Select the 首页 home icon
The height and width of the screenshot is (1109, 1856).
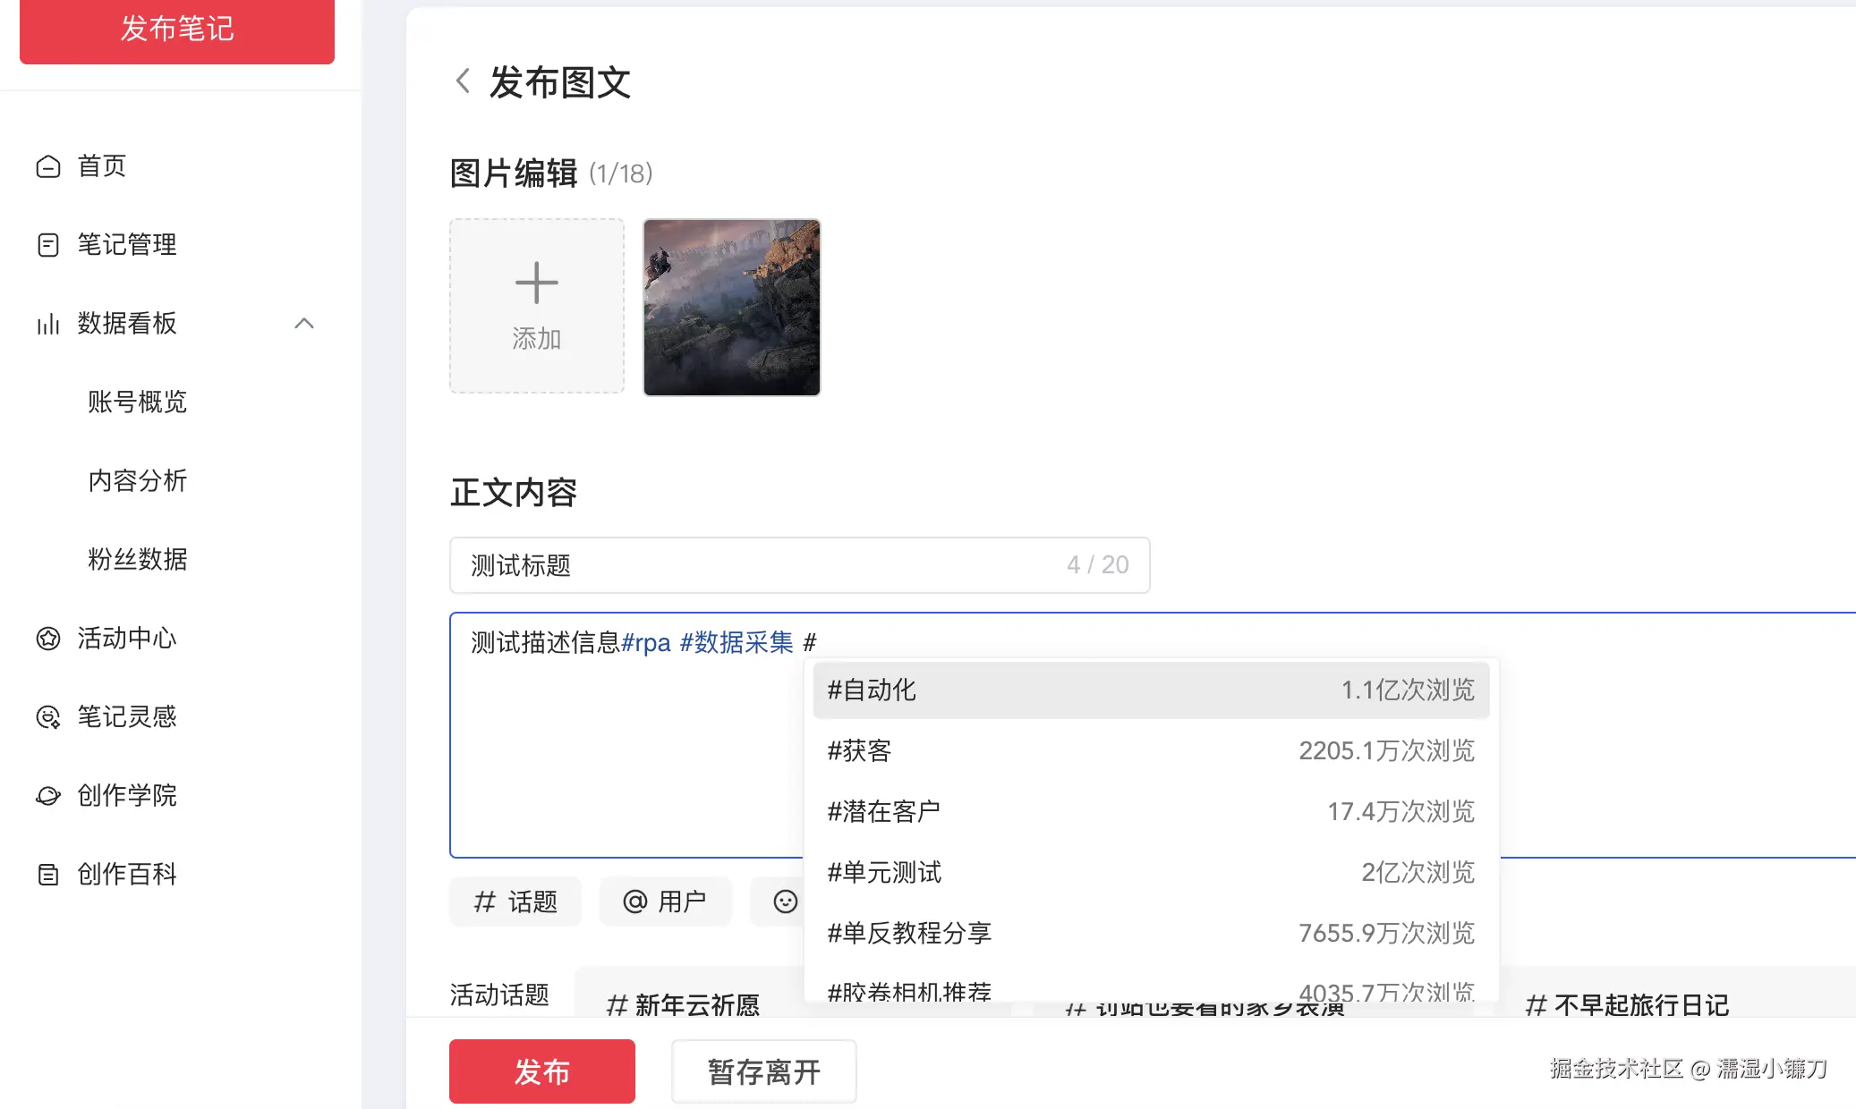(x=48, y=166)
